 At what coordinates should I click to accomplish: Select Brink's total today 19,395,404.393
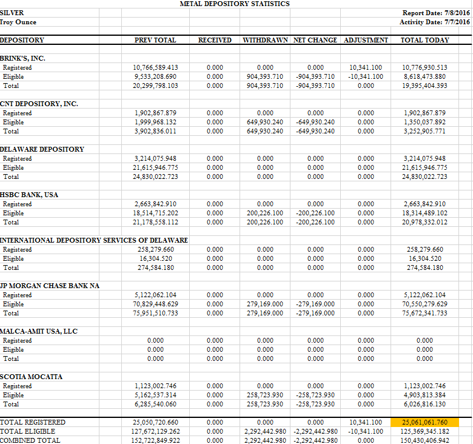[424, 86]
